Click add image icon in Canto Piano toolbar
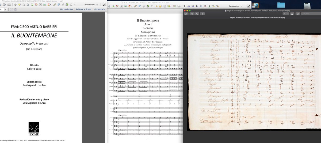321x143 pixels. click(44, 5)
